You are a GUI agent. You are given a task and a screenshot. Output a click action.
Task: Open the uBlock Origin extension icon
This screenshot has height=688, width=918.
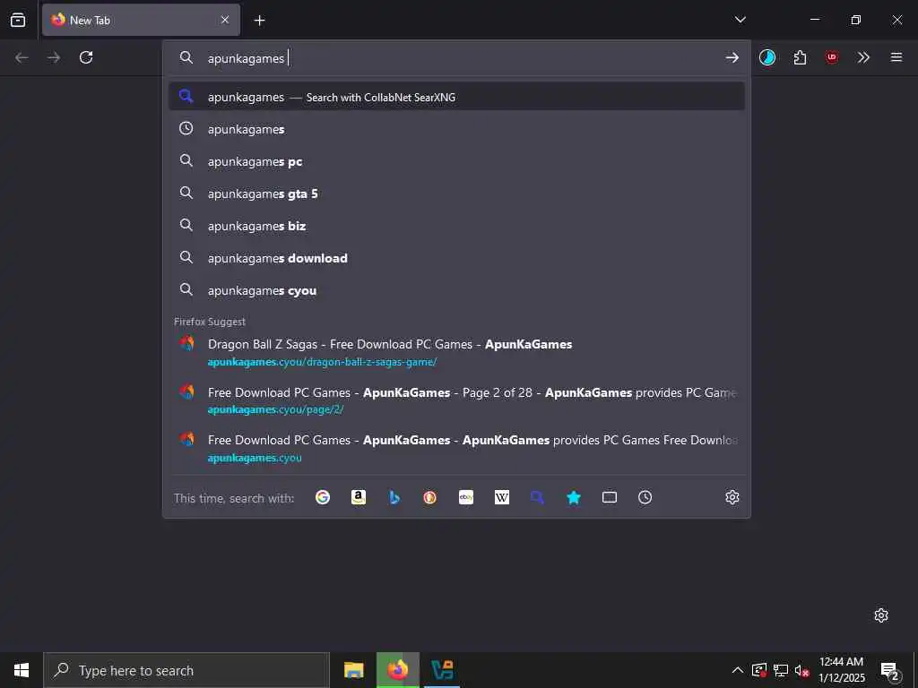tap(831, 57)
